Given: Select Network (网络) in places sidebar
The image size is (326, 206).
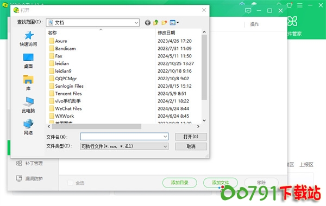Looking at the screenshot, I should [28, 127].
